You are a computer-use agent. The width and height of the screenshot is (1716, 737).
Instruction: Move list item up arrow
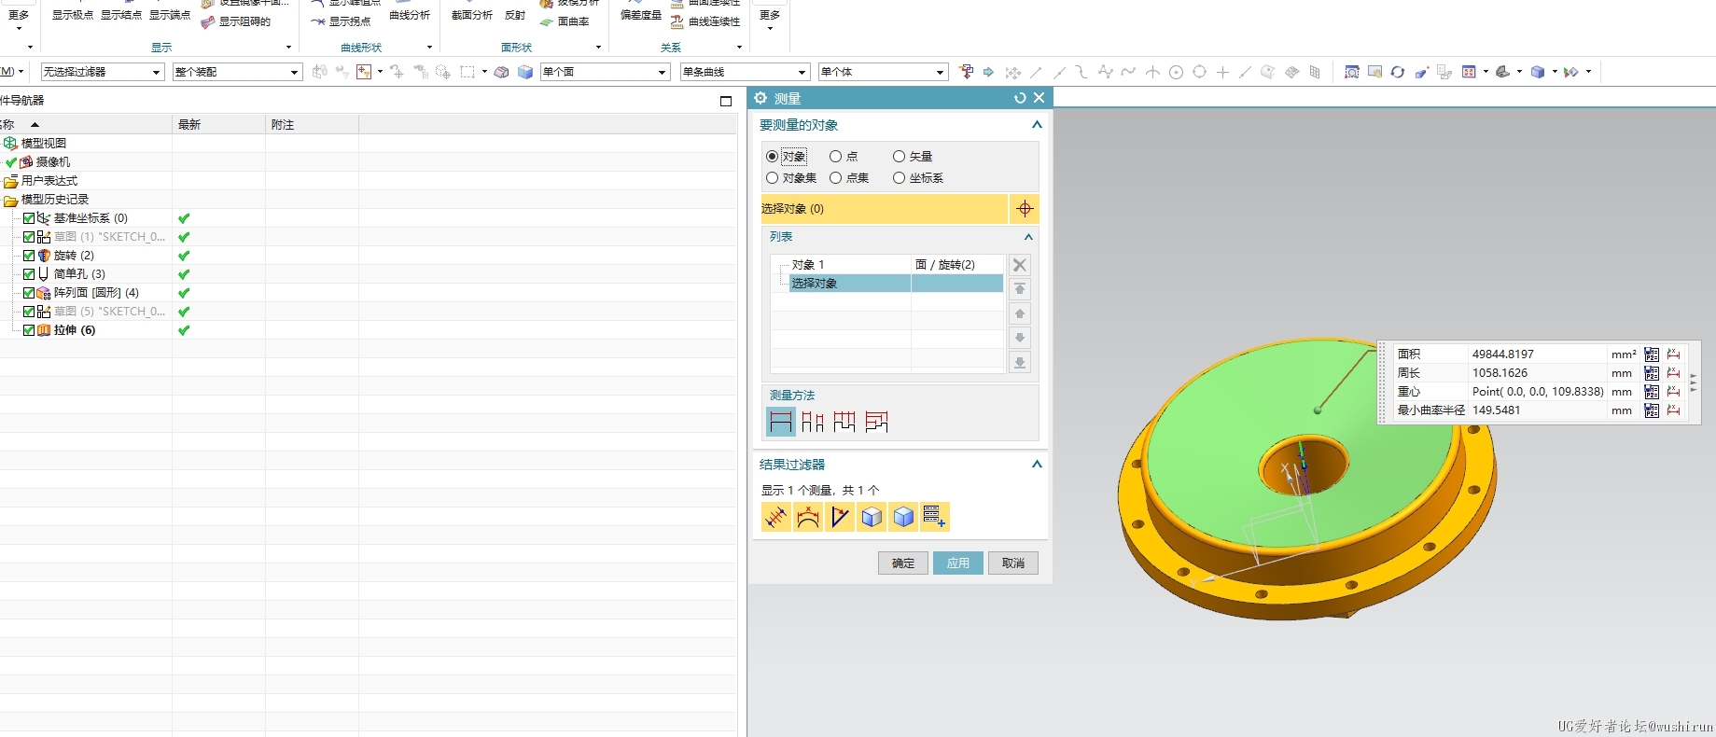tap(1020, 313)
